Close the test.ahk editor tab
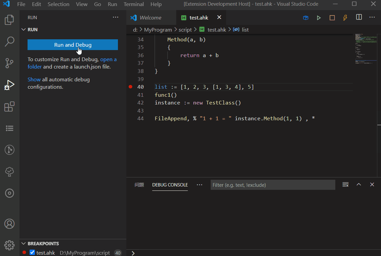 (x=219, y=17)
